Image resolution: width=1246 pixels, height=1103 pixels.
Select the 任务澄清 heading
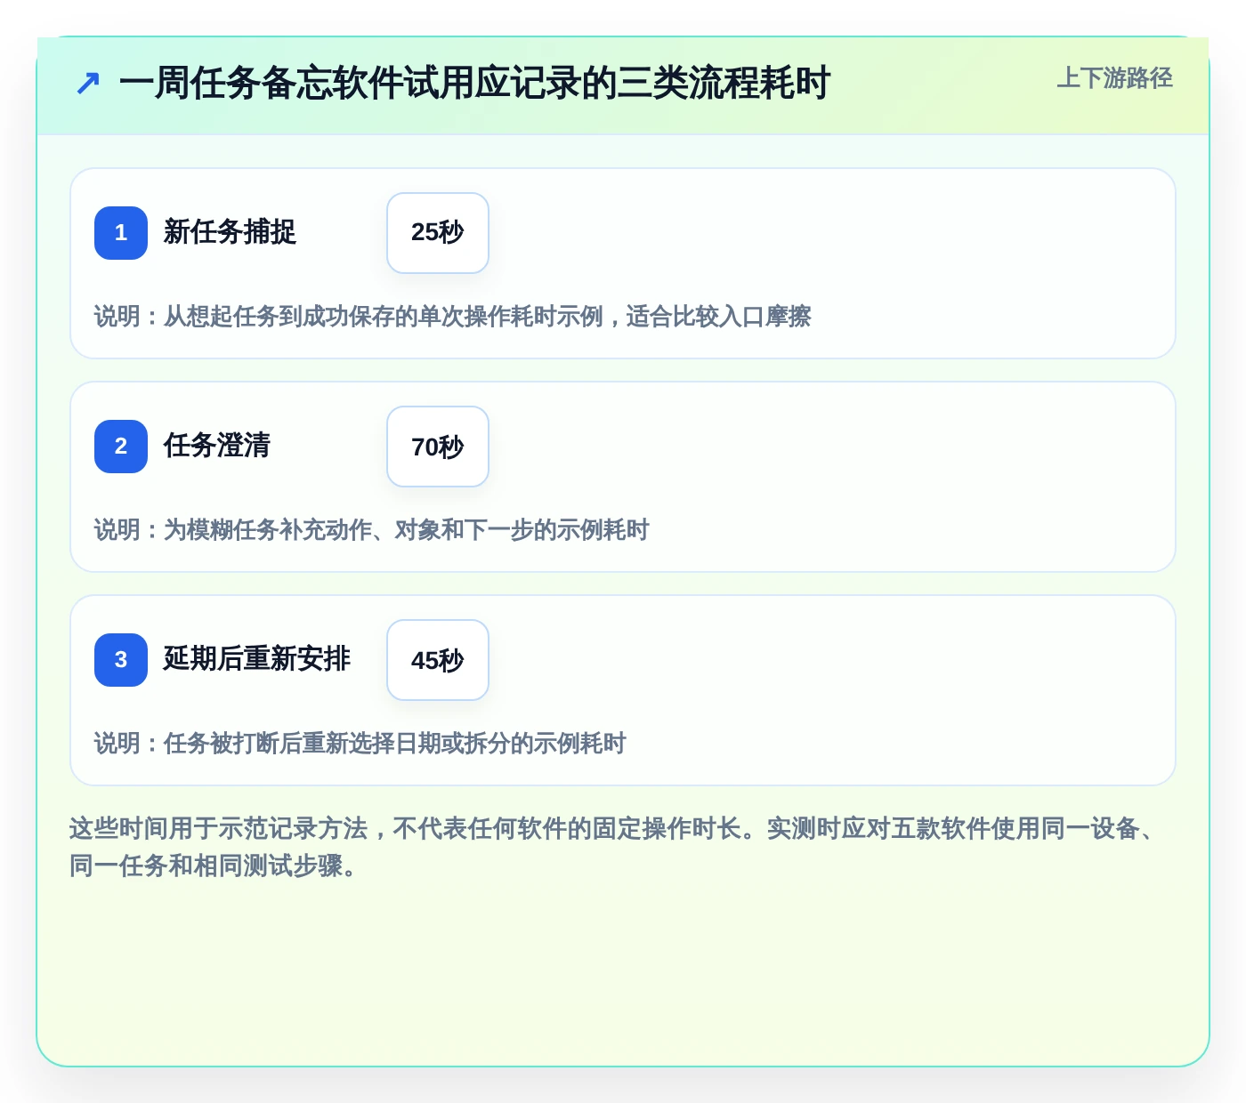pos(216,446)
